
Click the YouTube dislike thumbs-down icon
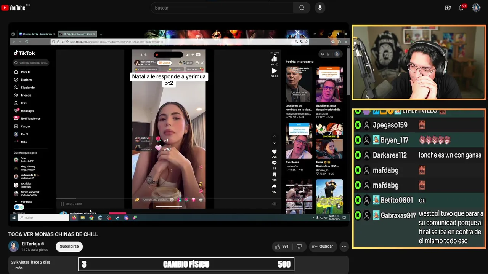coord(299,247)
